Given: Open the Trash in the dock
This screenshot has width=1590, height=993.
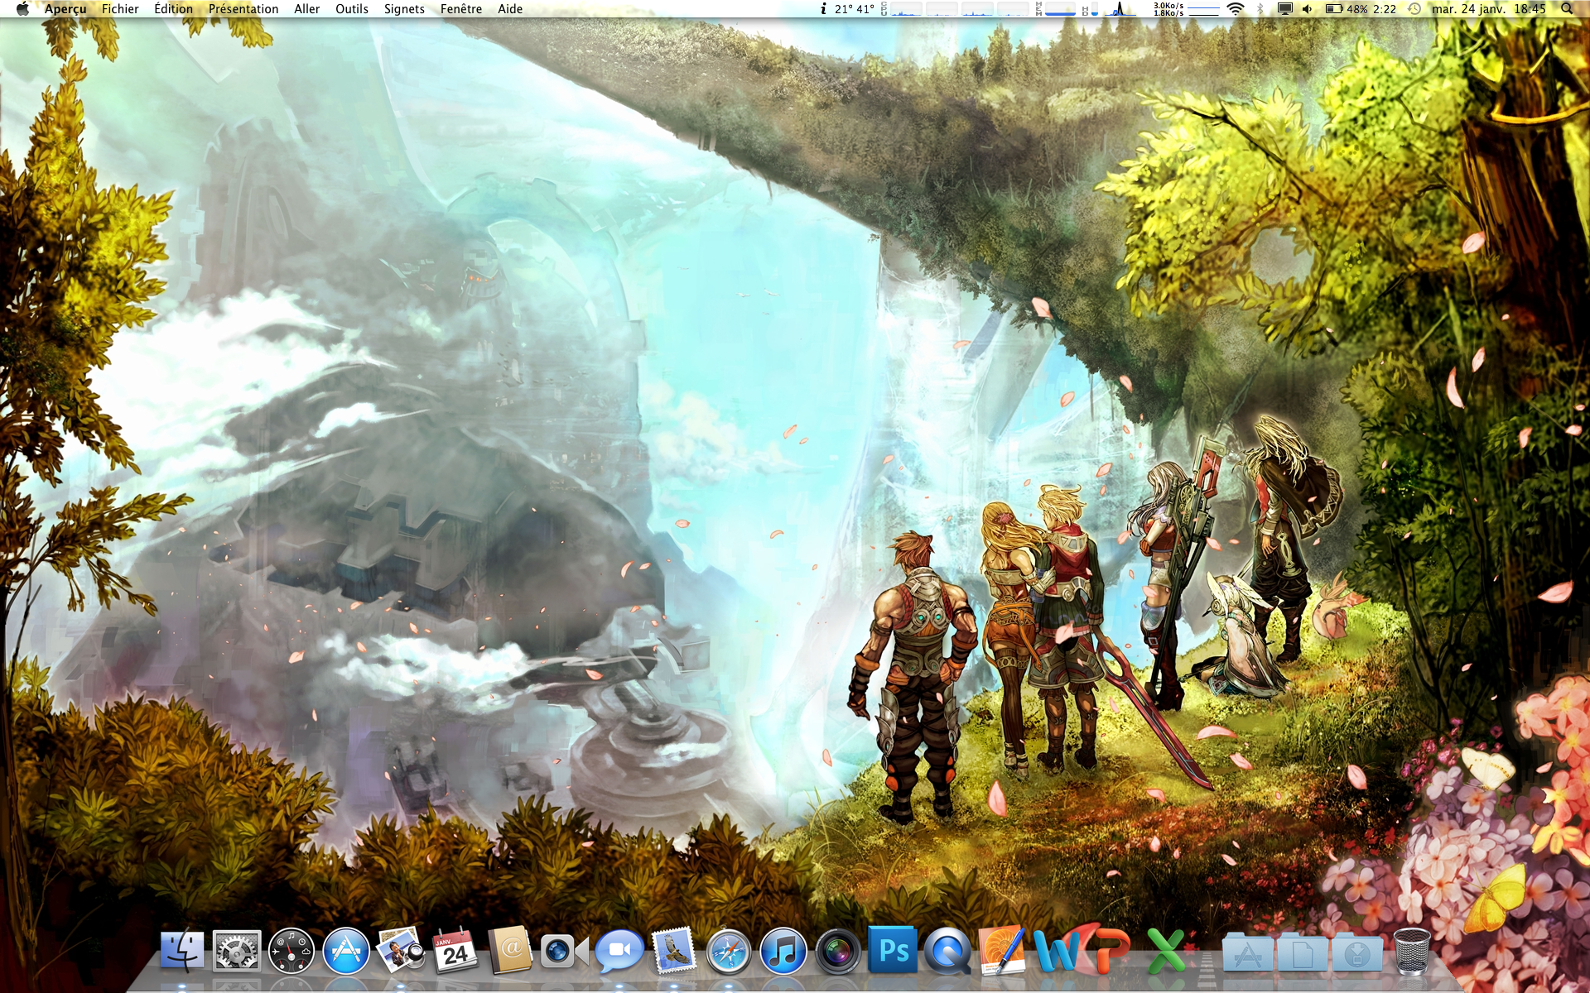Looking at the screenshot, I should [1411, 951].
